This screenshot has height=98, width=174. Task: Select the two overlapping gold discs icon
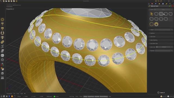(2, 42)
